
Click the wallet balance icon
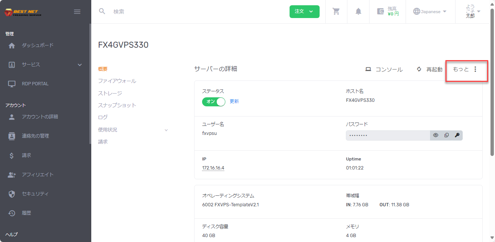click(x=380, y=11)
